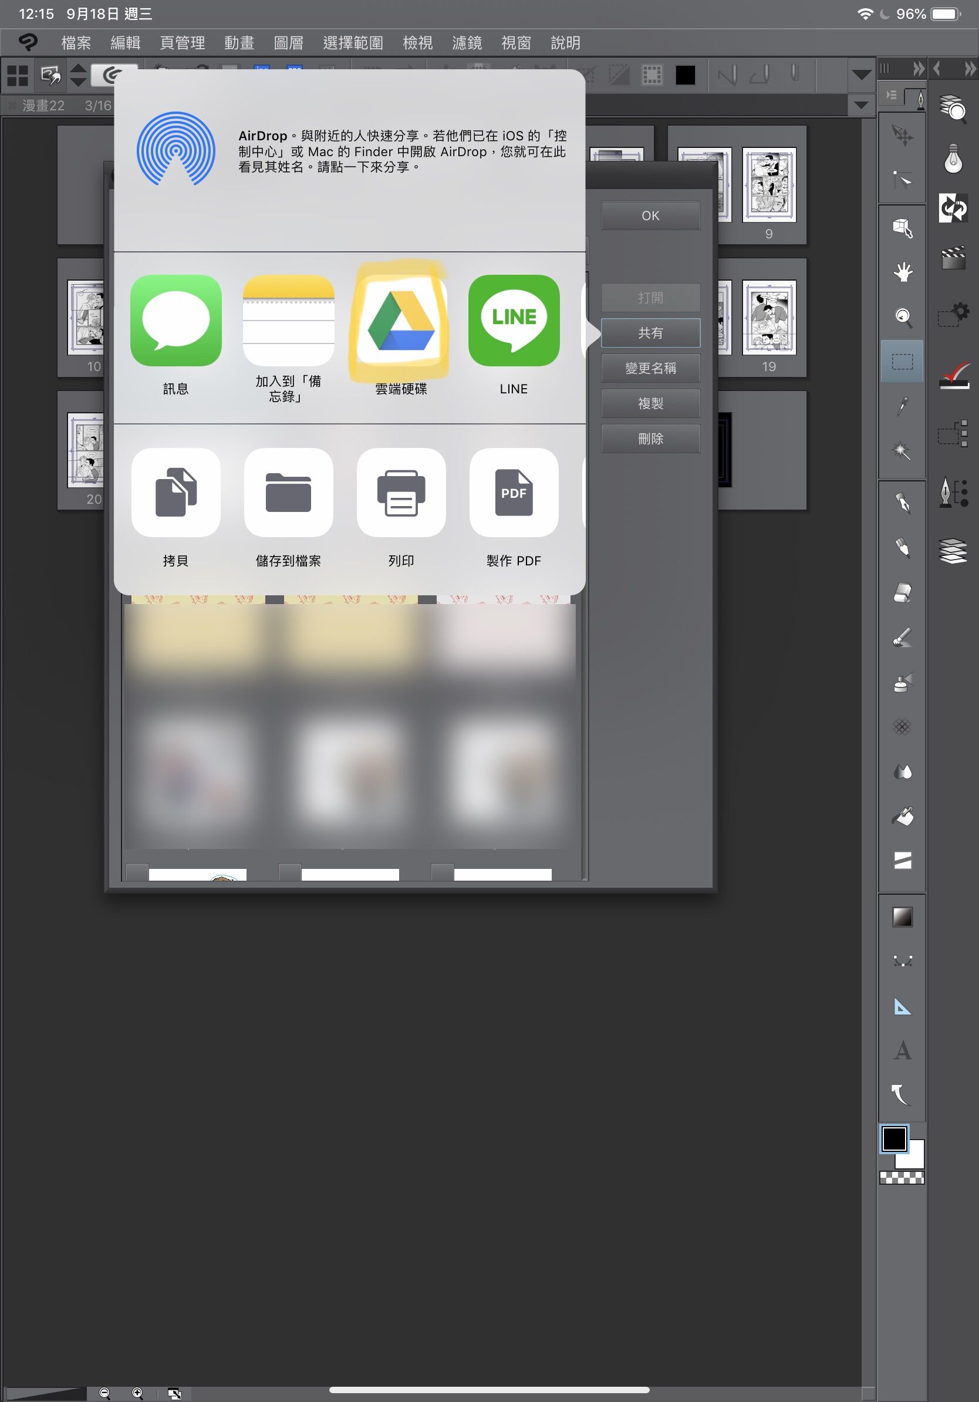Select the Hand move tool

tap(903, 272)
